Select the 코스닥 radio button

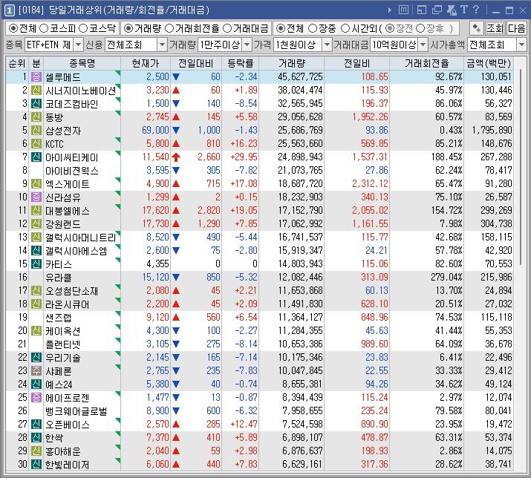point(83,28)
